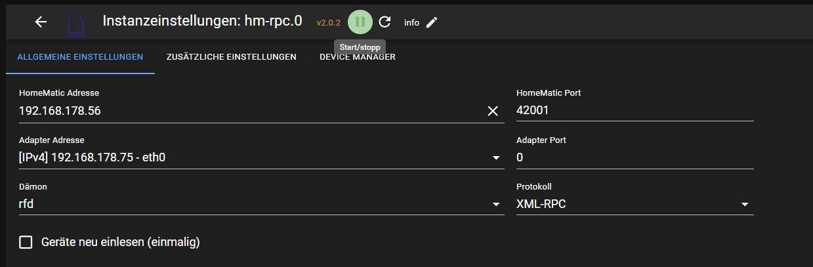Click the pencil edit icon
813x267 pixels.
click(431, 22)
